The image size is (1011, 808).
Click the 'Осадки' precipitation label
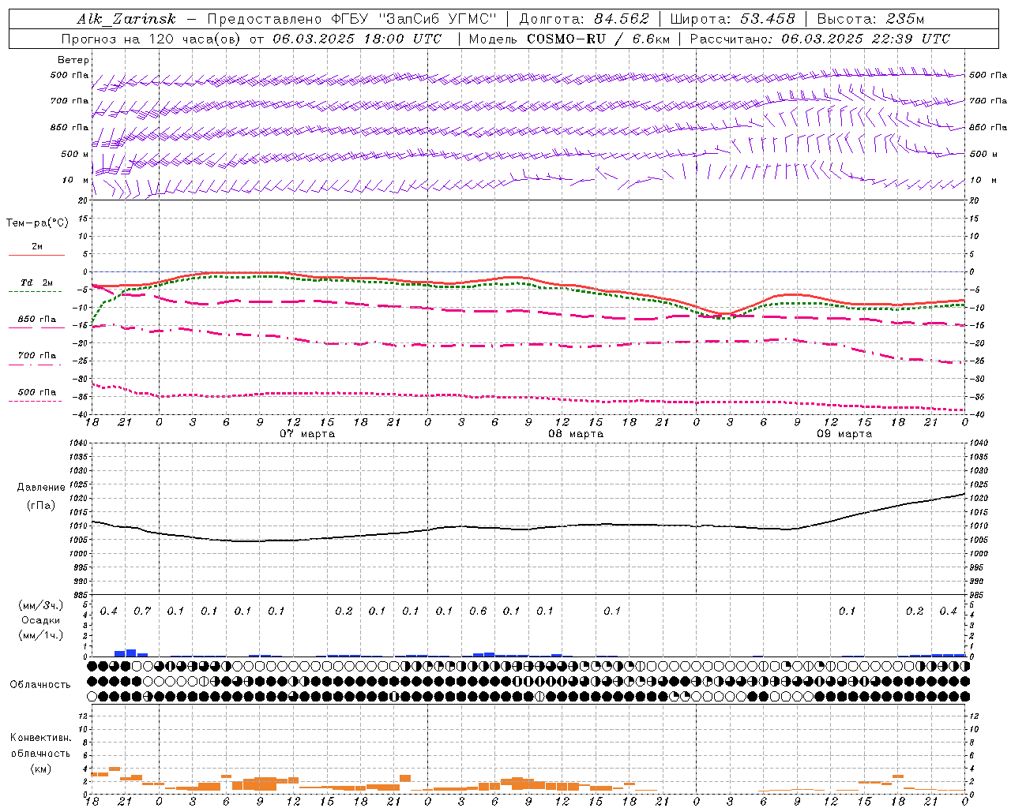click(41, 620)
